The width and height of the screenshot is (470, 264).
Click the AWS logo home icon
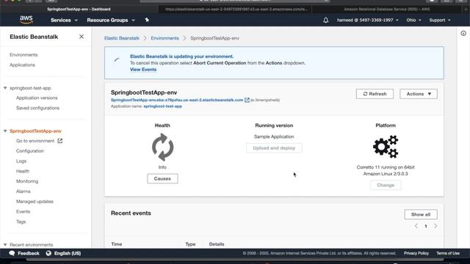coord(26,20)
